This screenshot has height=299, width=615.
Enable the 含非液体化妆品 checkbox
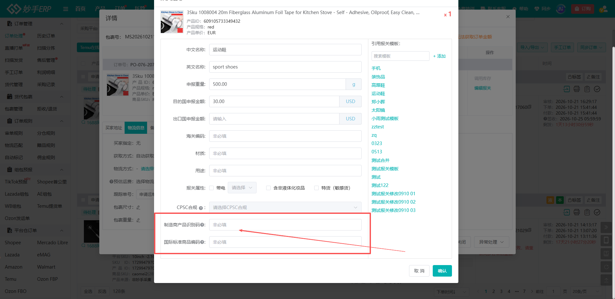[x=268, y=188]
